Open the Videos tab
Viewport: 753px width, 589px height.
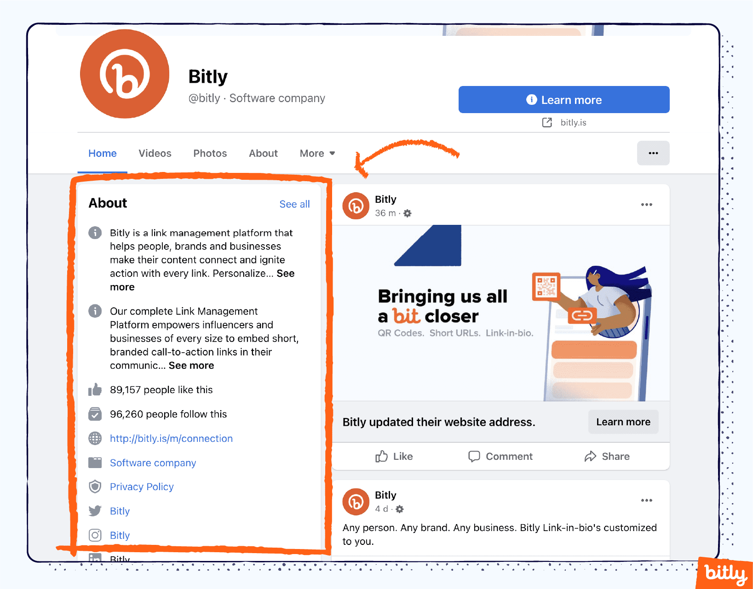point(155,153)
